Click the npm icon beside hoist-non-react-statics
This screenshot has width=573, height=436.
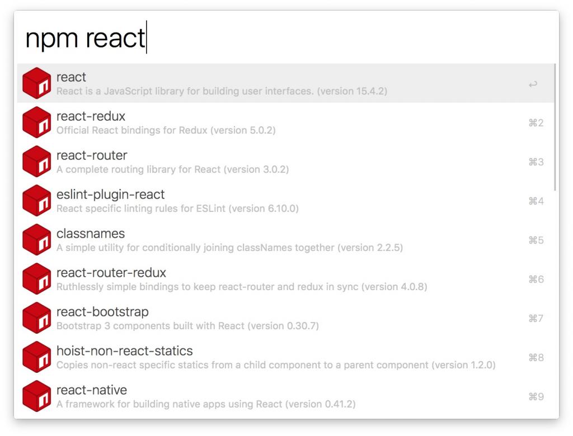click(x=36, y=357)
